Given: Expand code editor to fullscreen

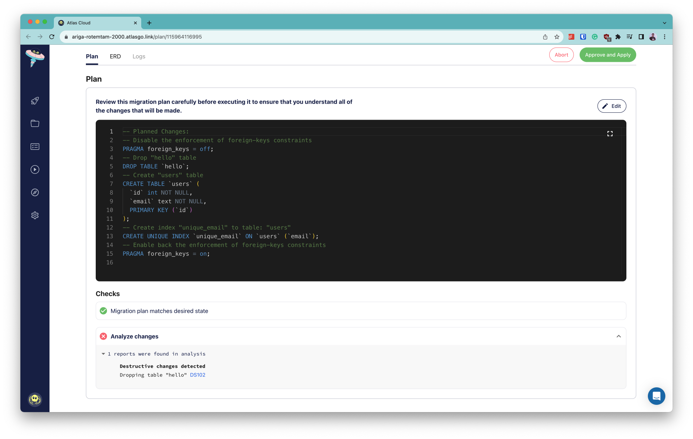Looking at the screenshot, I should 610,134.
